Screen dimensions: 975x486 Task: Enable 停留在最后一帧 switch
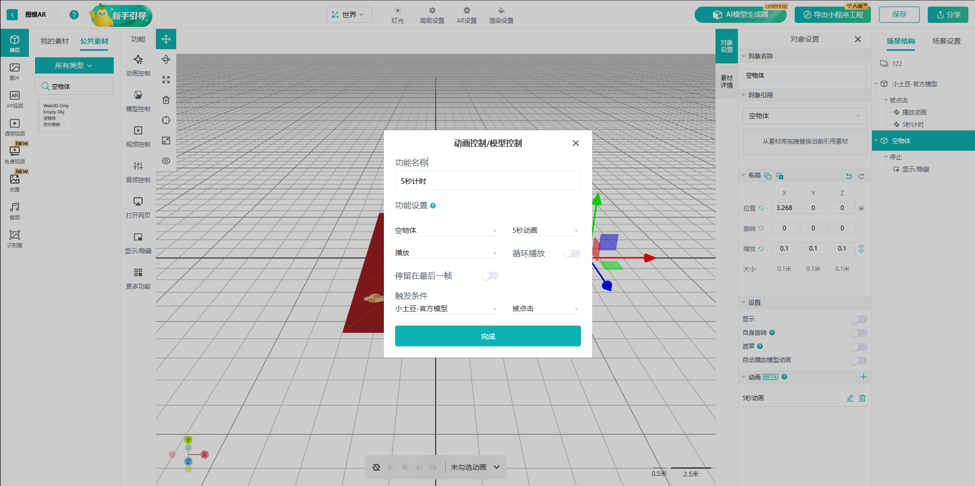pos(490,275)
